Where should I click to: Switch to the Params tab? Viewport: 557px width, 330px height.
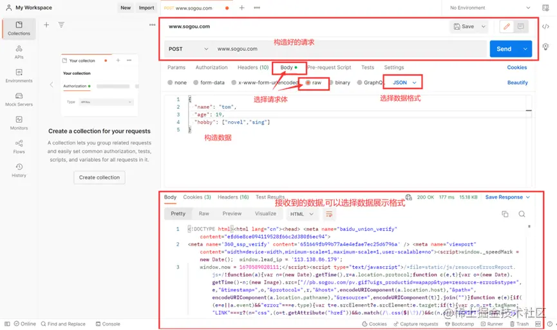pos(176,67)
